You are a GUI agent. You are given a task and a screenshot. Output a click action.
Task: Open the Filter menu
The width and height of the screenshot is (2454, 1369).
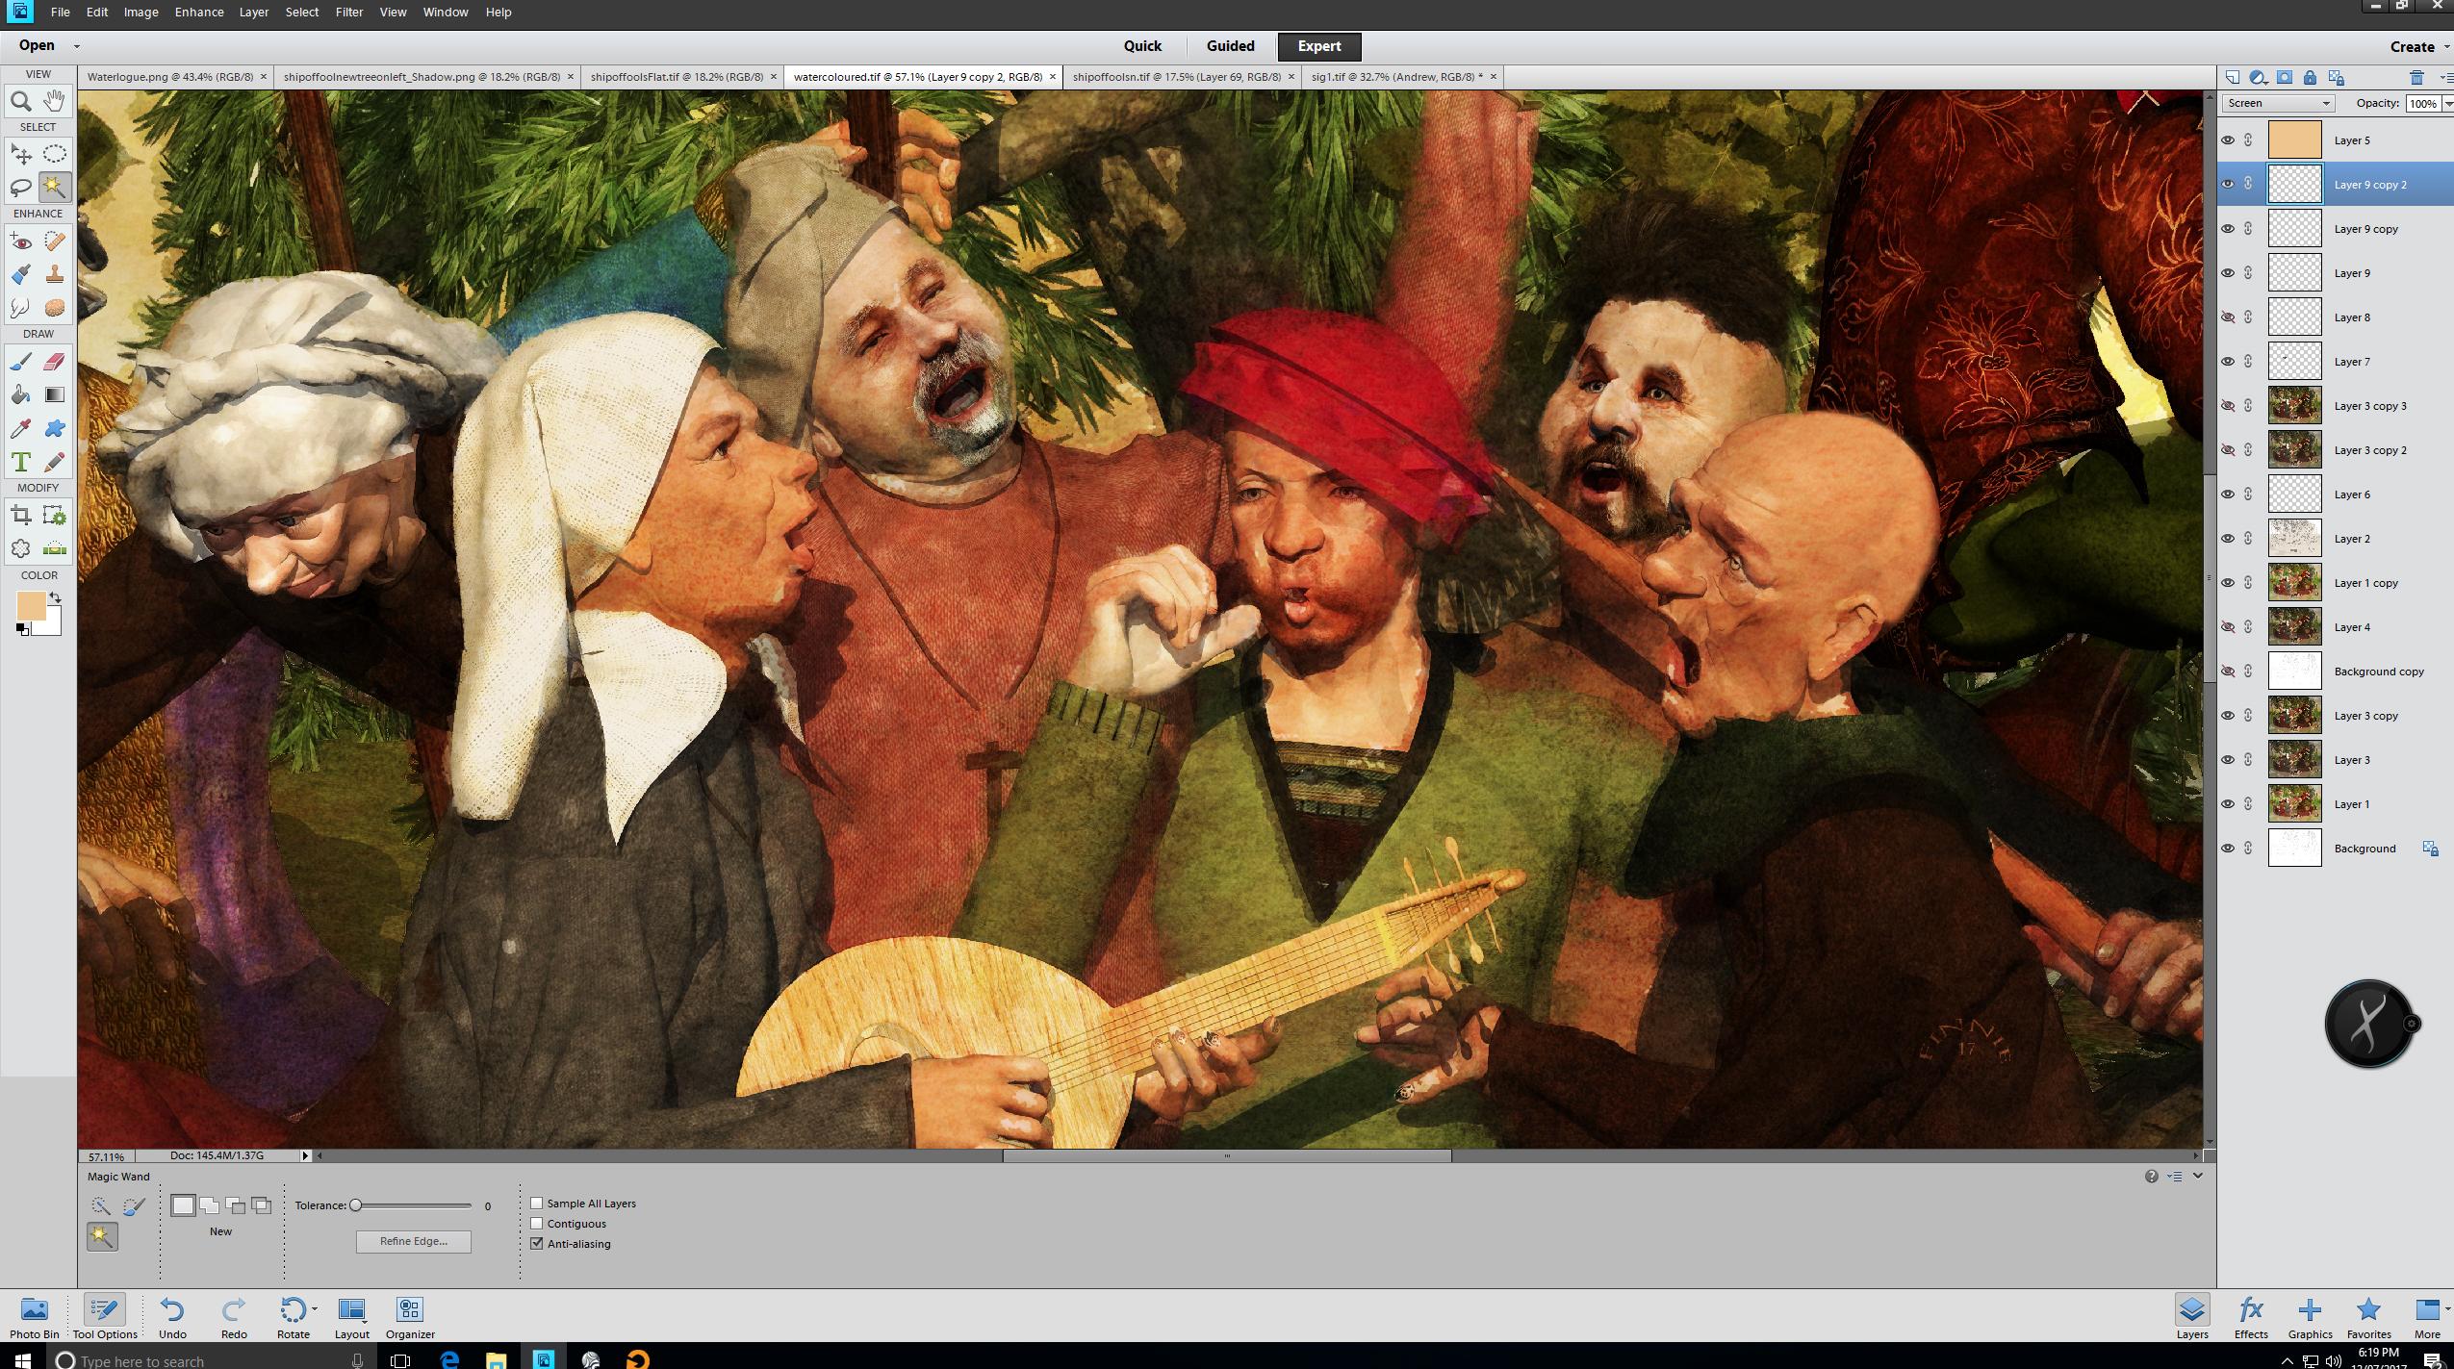pyautogui.click(x=348, y=13)
